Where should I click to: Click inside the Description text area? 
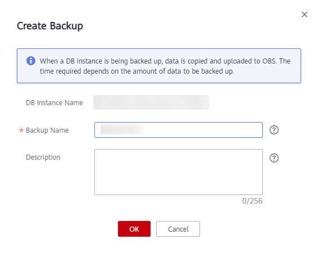(x=179, y=172)
